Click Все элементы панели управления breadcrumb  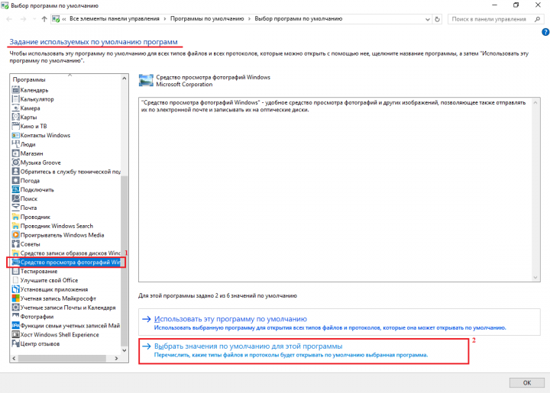click(115, 19)
